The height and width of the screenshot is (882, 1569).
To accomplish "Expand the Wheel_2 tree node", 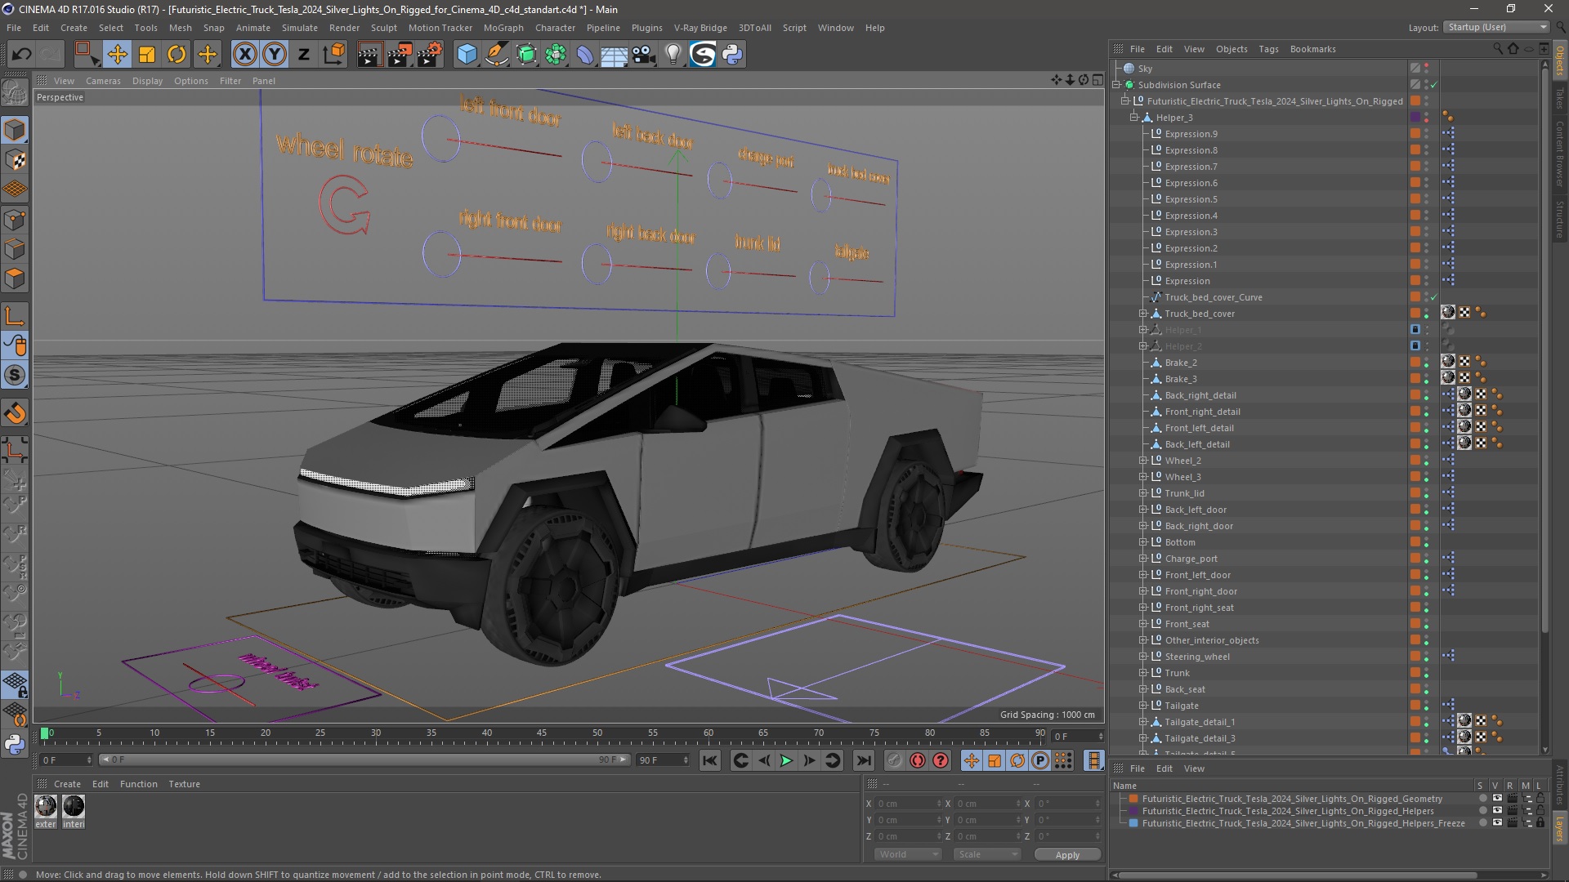I will 1143,461.
